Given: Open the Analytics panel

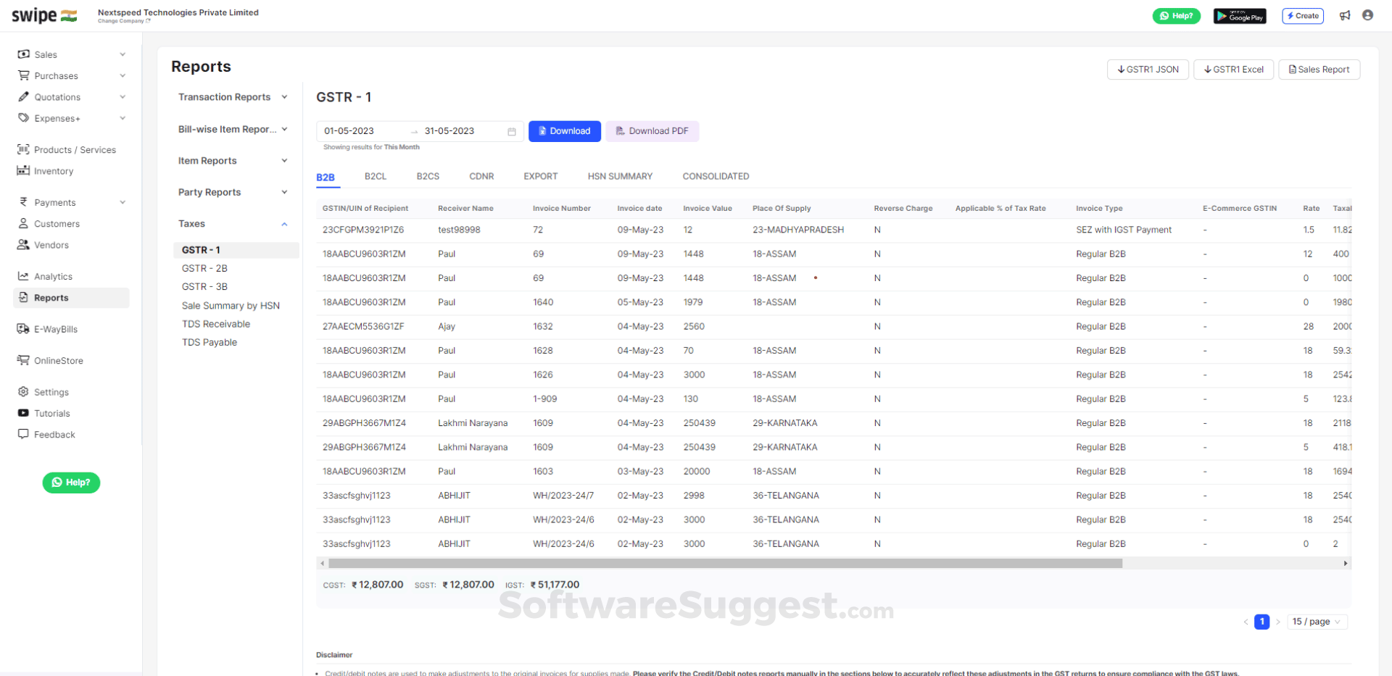Looking at the screenshot, I should tap(53, 276).
